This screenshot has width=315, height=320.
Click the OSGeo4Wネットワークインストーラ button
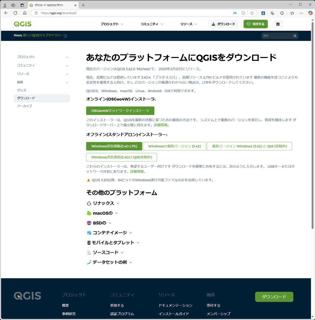120,111
